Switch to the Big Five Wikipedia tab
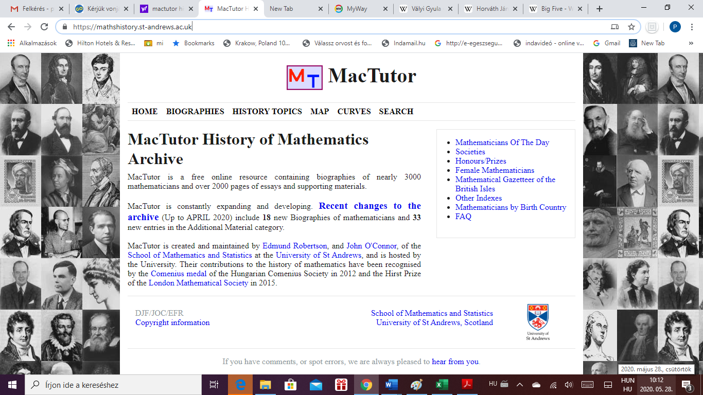 coord(555,9)
